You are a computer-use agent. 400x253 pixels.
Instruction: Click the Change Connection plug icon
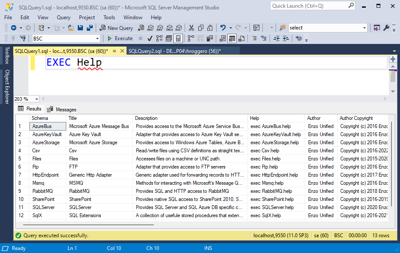point(23,38)
